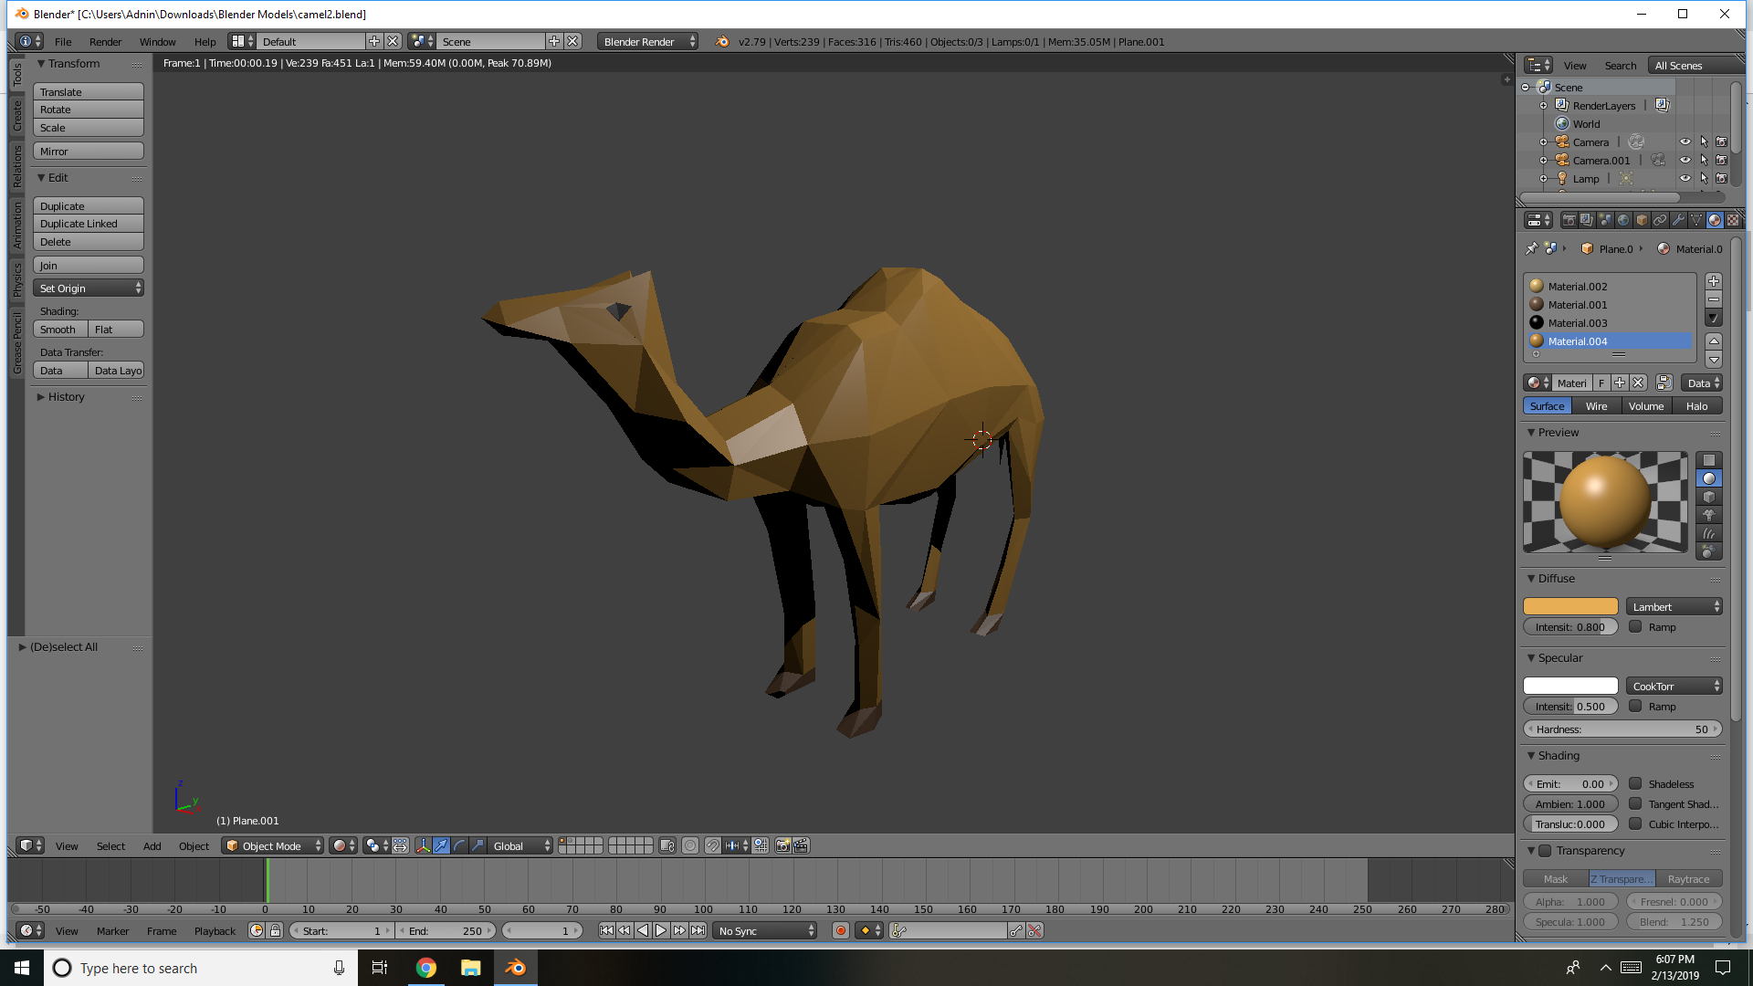Toggle snap magnet in viewport header
The height and width of the screenshot is (986, 1753).
tap(713, 845)
